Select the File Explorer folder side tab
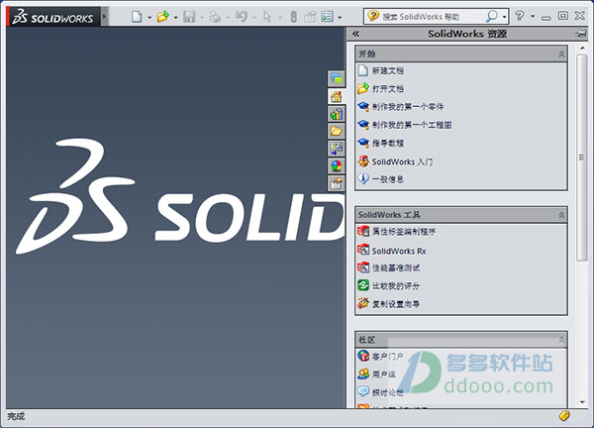Image resolution: width=594 pixels, height=428 pixels. point(336,131)
